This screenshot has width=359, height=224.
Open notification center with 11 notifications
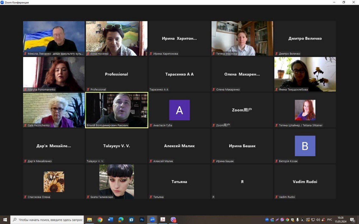tap(353, 220)
